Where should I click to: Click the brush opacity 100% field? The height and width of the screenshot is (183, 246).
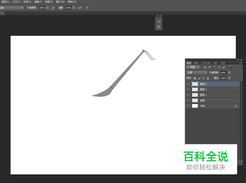(x=42, y=7)
